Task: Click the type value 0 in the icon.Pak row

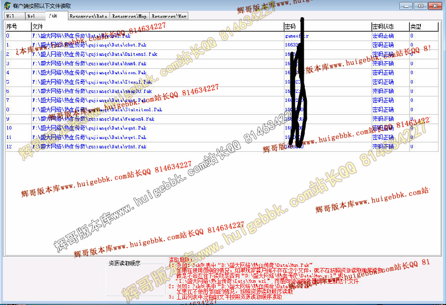Action: 412,73
